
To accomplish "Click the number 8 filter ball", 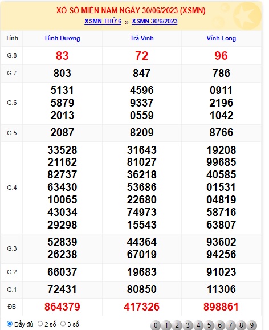I will [241, 325].
